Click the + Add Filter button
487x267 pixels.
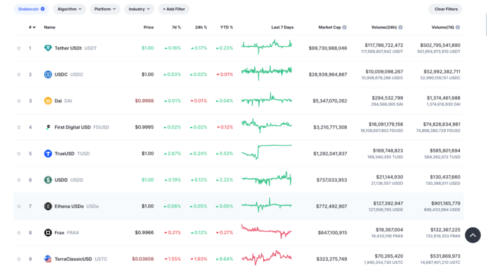[x=174, y=9]
